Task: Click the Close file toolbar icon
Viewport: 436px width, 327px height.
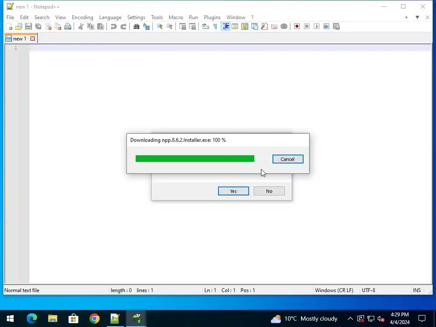Action: tap(48, 26)
